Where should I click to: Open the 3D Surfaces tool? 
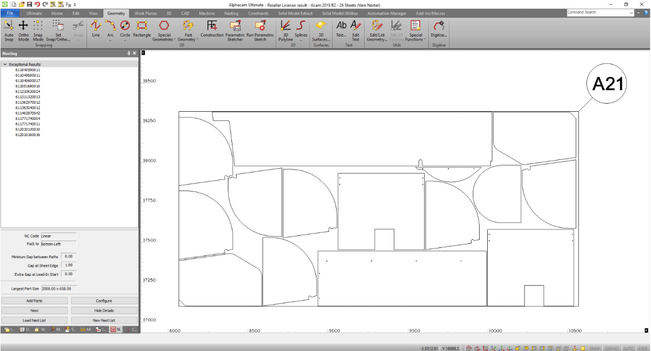point(321,30)
